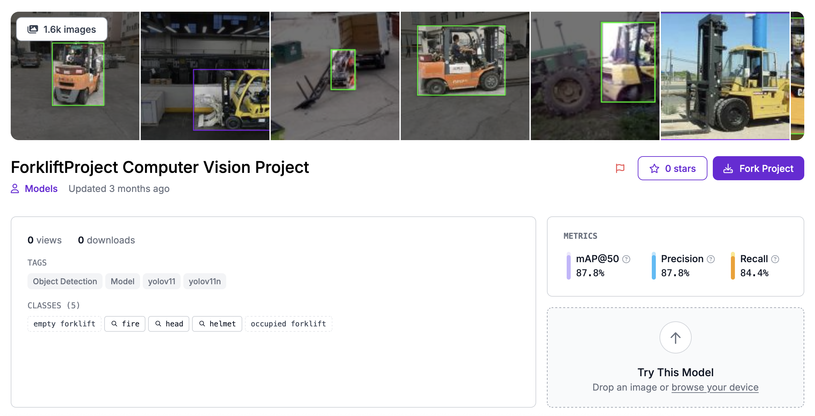Click the mAP@50 help question icon
The width and height of the screenshot is (815, 416).
(x=626, y=259)
